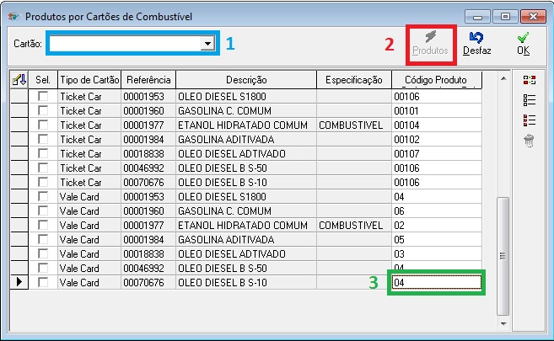Click Código Produto cell of last Vale Card row
Image resolution: width=554 pixels, height=341 pixels.
tap(436, 283)
